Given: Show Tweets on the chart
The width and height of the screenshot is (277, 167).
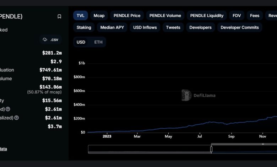Looking at the screenshot, I should 173,27.
